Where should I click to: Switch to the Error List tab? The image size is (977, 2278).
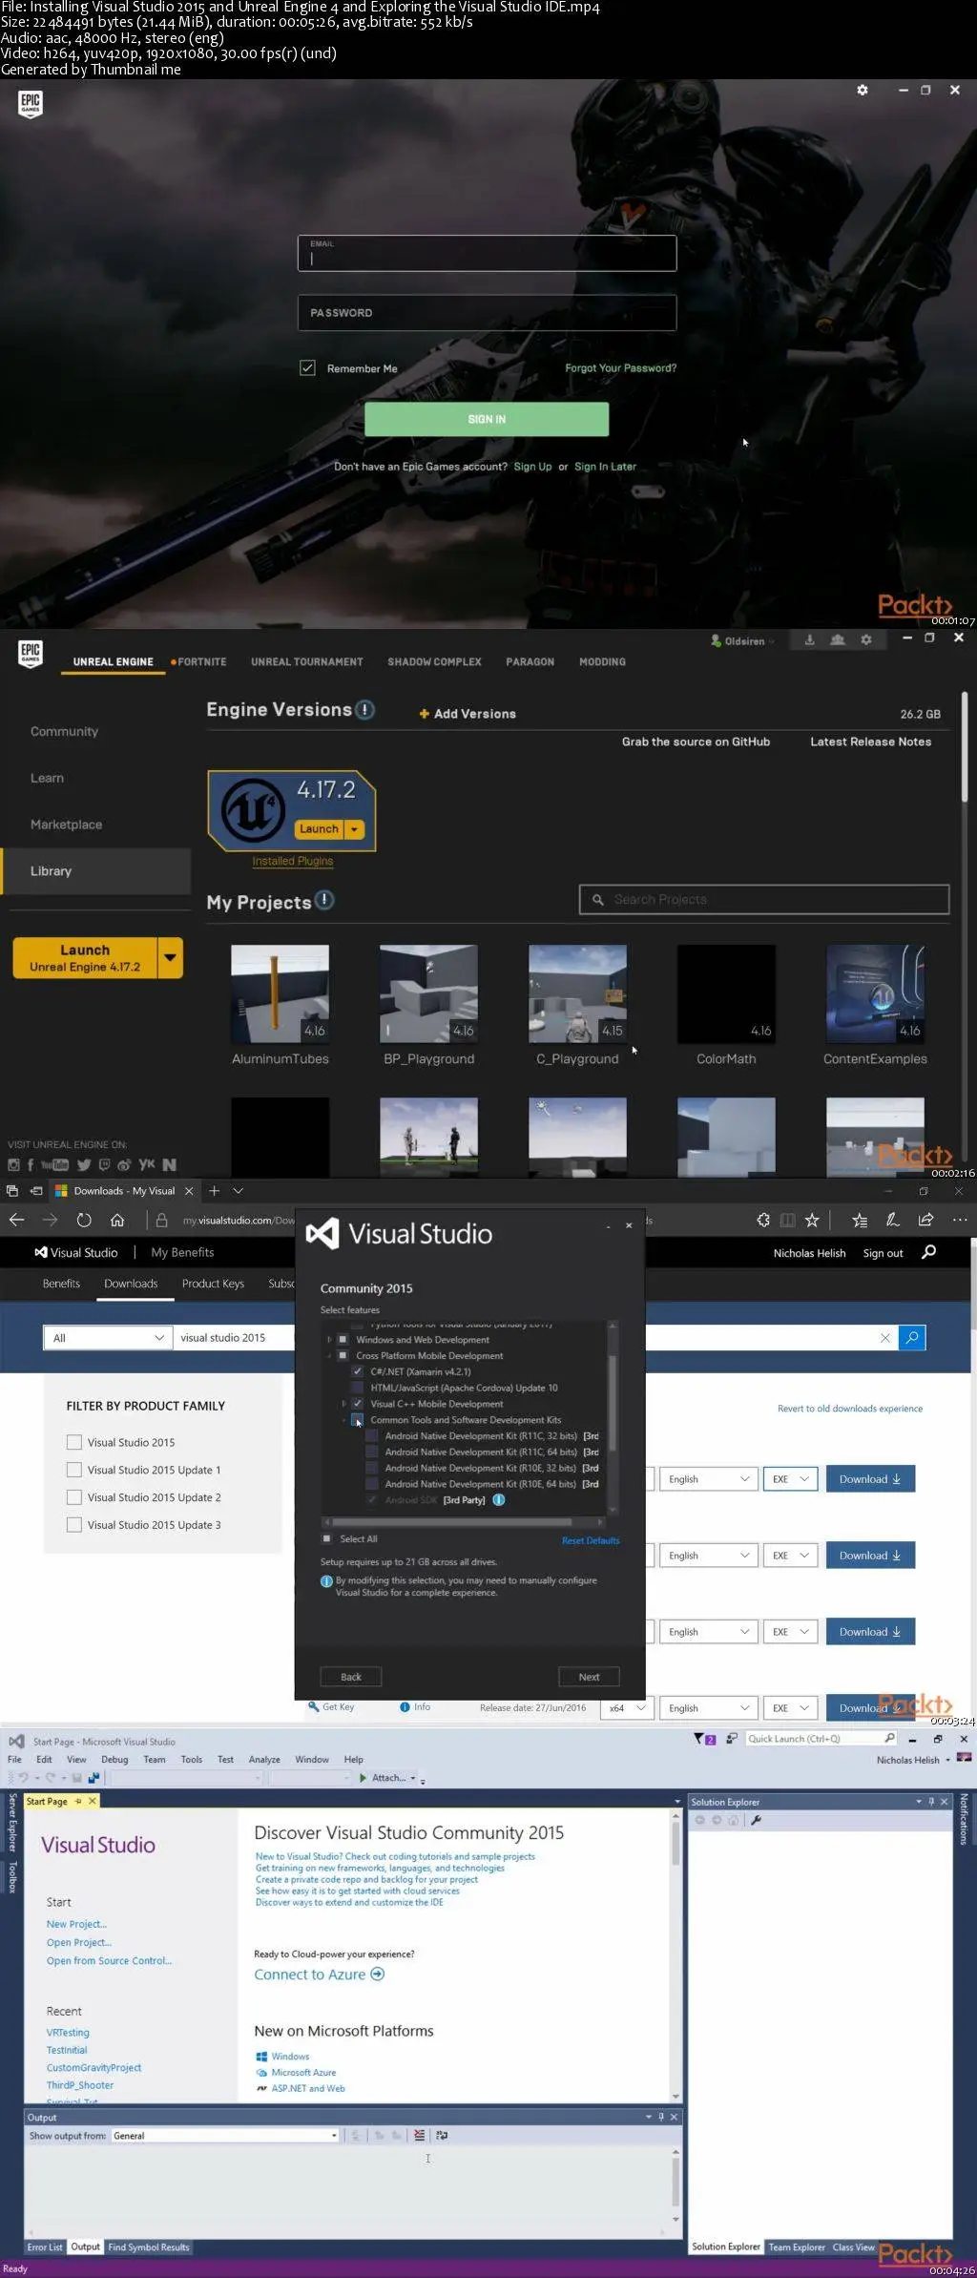coord(45,2247)
